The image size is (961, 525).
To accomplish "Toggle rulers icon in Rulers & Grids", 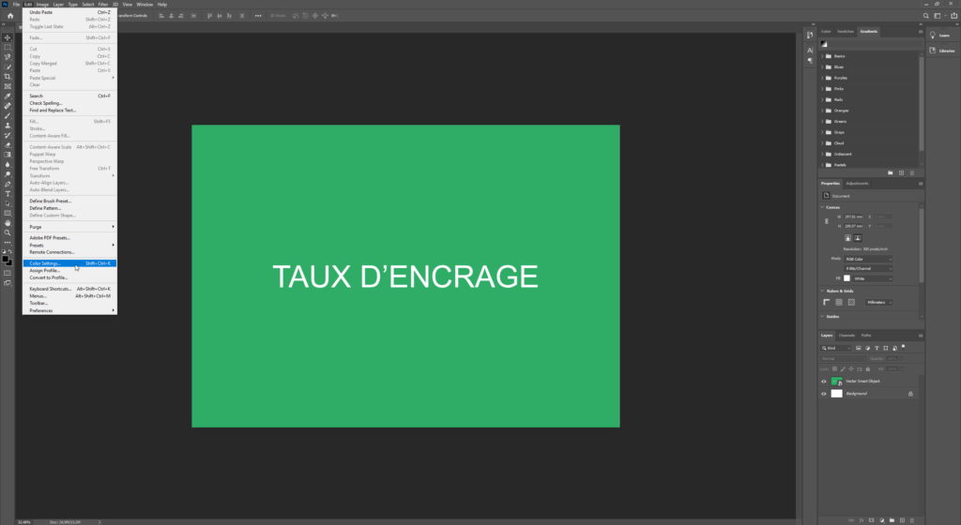I will (827, 302).
